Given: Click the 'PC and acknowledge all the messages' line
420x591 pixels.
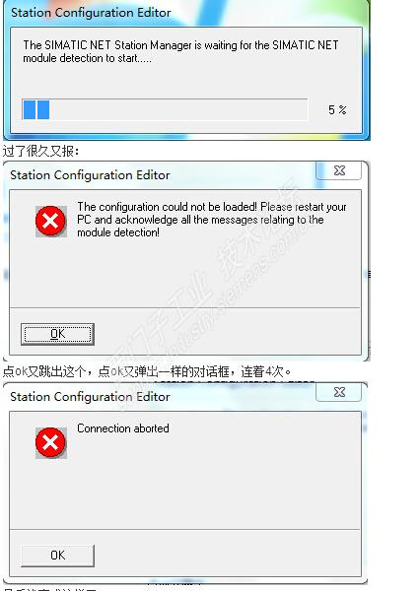Looking at the screenshot, I should [200, 220].
